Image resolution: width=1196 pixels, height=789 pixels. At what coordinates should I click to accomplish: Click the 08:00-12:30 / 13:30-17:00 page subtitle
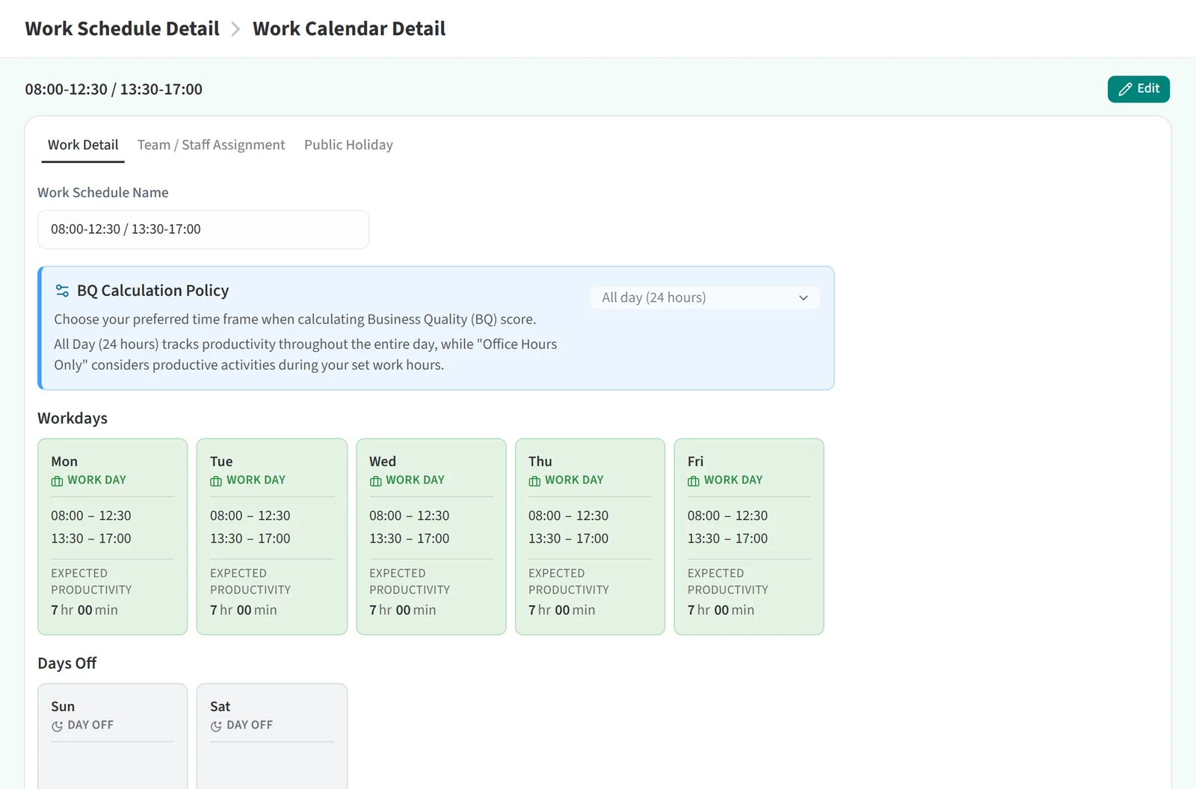tap(114, 90)
